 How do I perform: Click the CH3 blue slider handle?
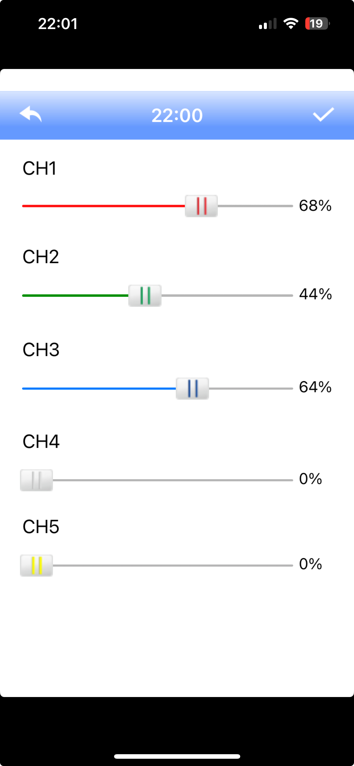click(192, 388)
